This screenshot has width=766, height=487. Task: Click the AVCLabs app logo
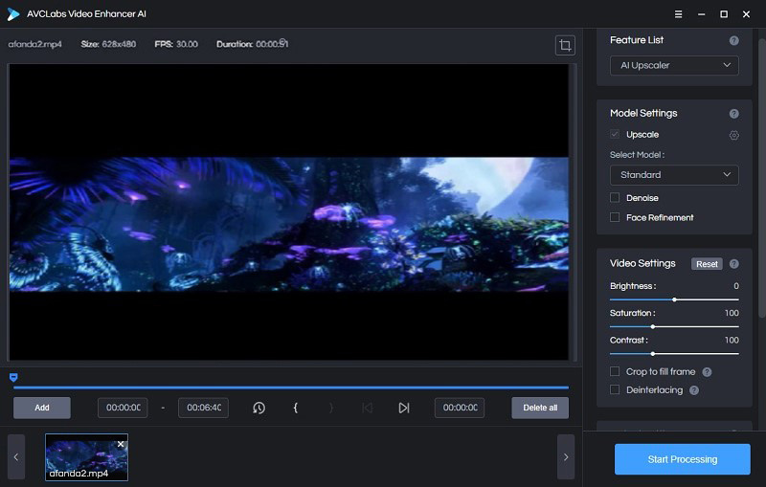13,14
